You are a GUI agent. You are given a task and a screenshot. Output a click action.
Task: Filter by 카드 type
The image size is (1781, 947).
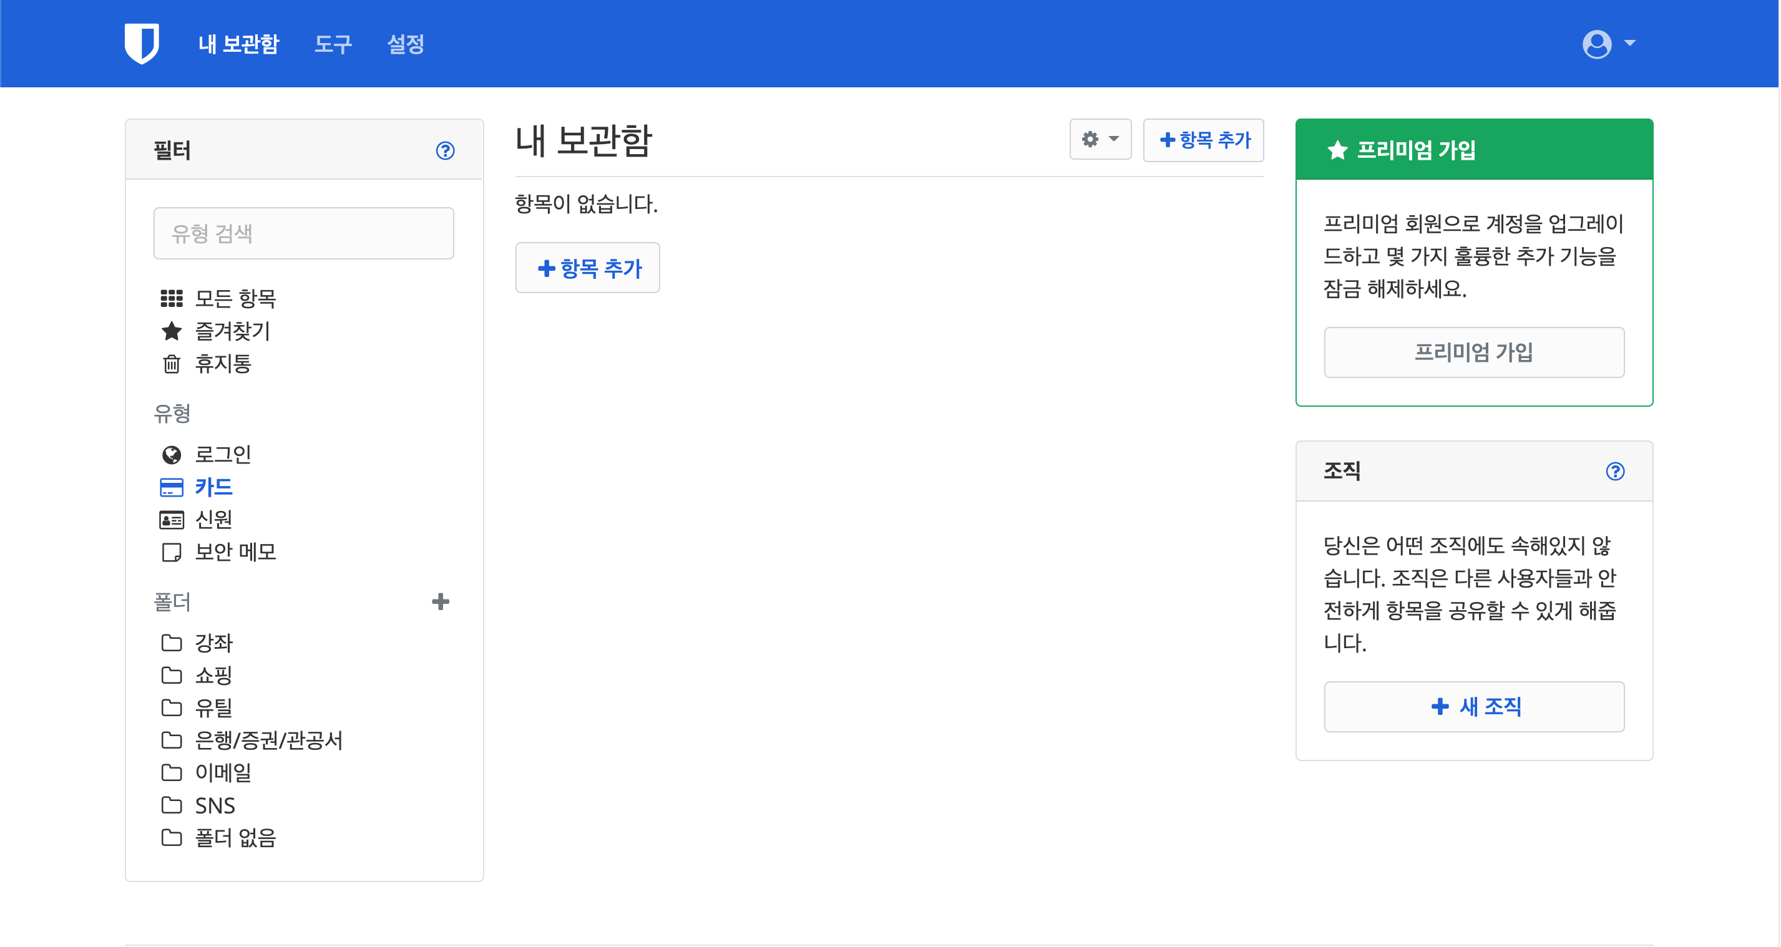pos(213,487)
